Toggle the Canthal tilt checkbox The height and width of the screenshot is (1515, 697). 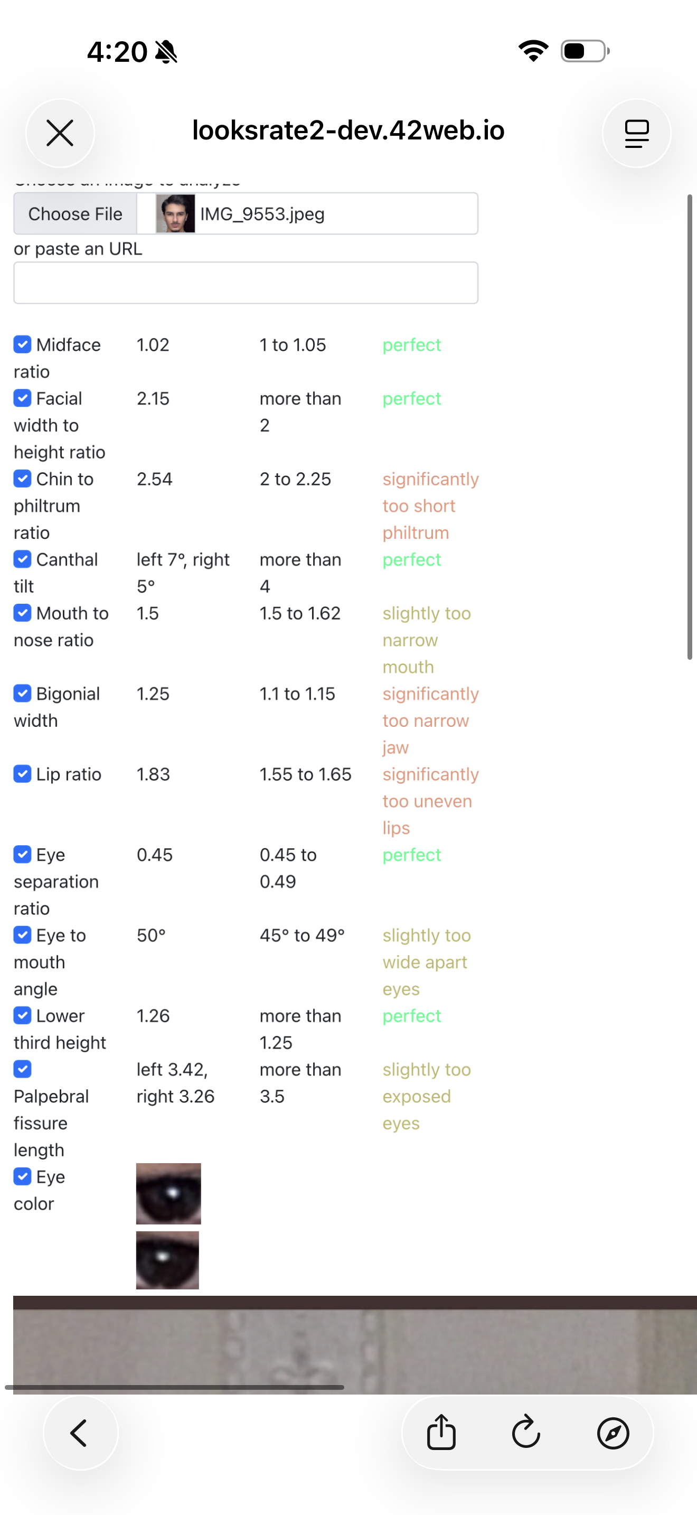(22, 559)
